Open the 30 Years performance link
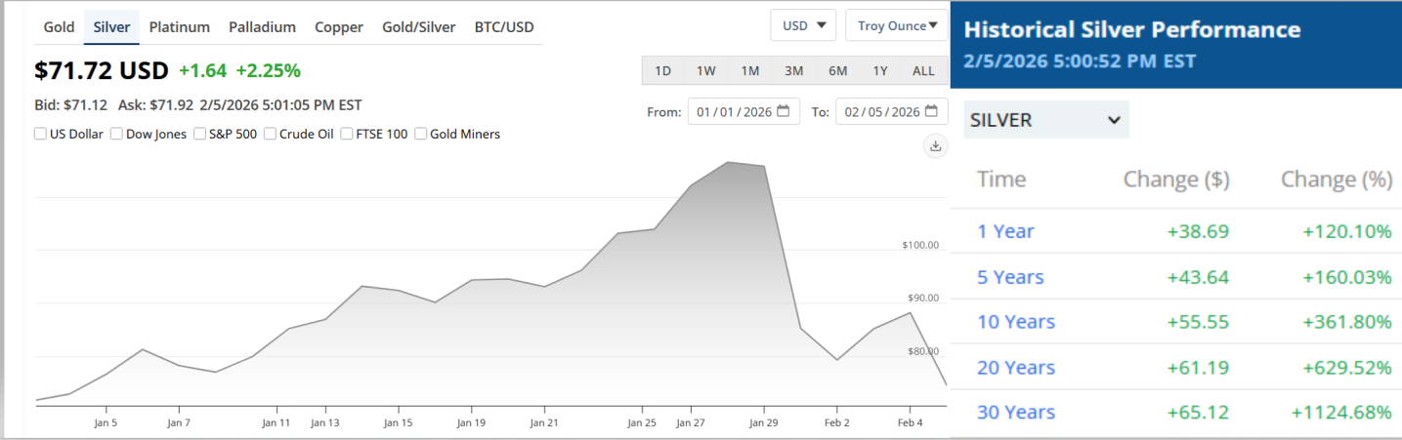This screenshot has width=1402, height=440. click(x=1016, y=413)
